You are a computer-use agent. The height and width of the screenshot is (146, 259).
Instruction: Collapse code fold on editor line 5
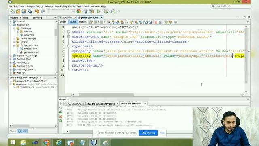coord(68,46)
